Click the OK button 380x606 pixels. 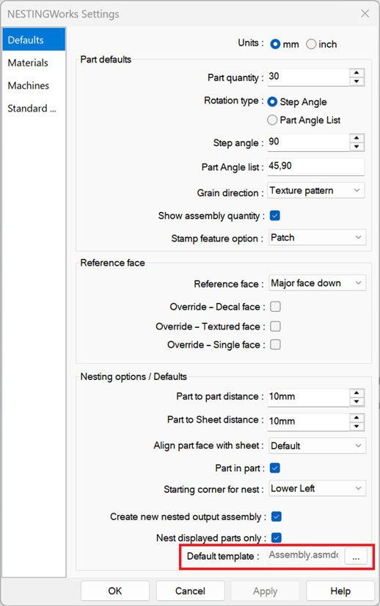115,591
